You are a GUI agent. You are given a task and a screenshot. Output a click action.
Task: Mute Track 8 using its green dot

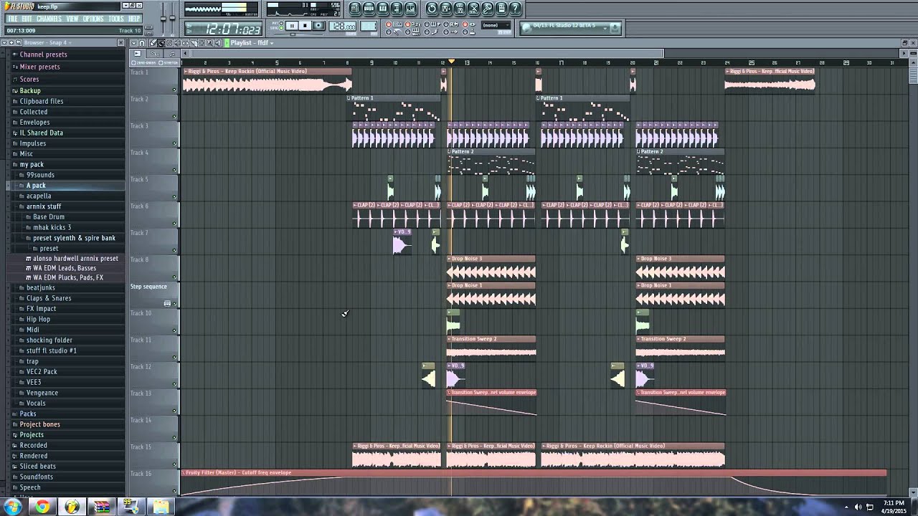click(174, 277)
